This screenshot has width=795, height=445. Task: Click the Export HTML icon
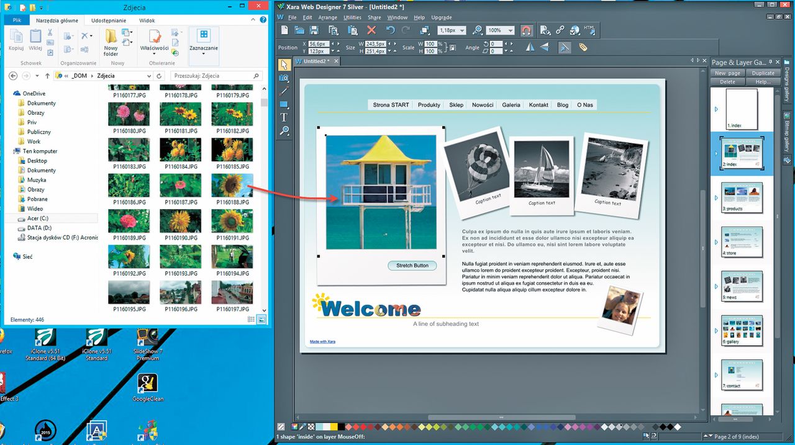click(x=589, y=30)
